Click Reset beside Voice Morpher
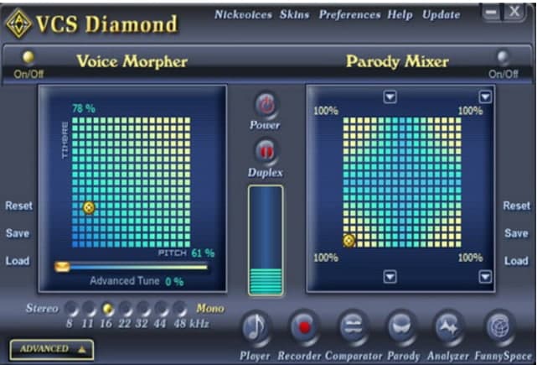 (18, 206)
